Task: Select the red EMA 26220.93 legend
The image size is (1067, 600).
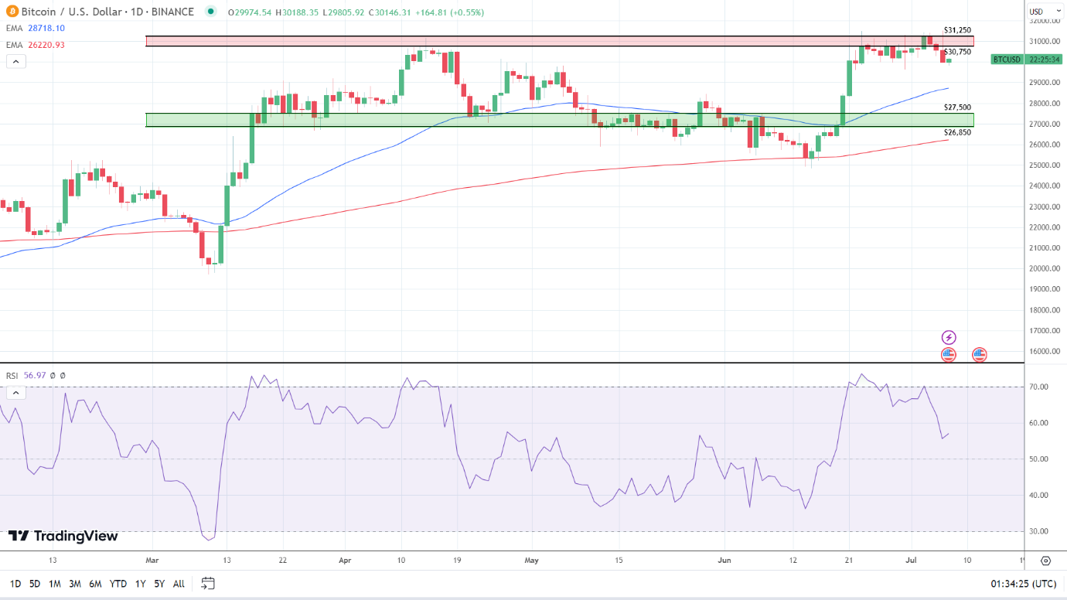Action: point(36,45)
